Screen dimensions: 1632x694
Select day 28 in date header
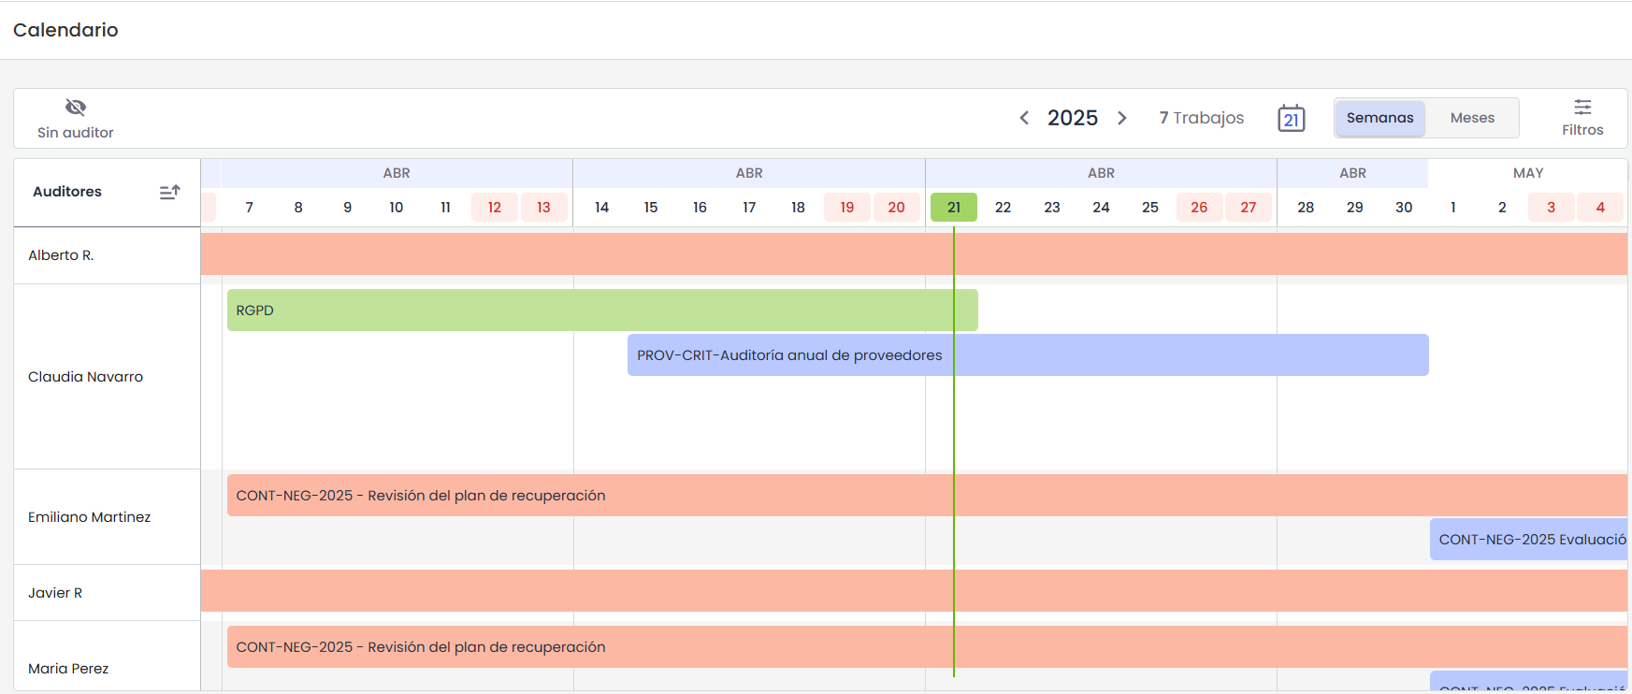tap(1306, 208)
